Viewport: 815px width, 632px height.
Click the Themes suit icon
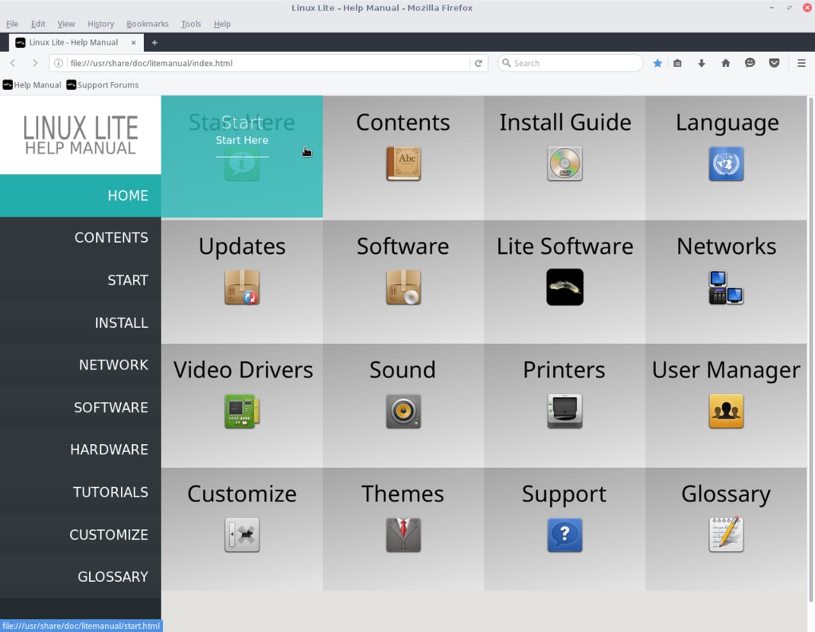[x=403, y=535]
